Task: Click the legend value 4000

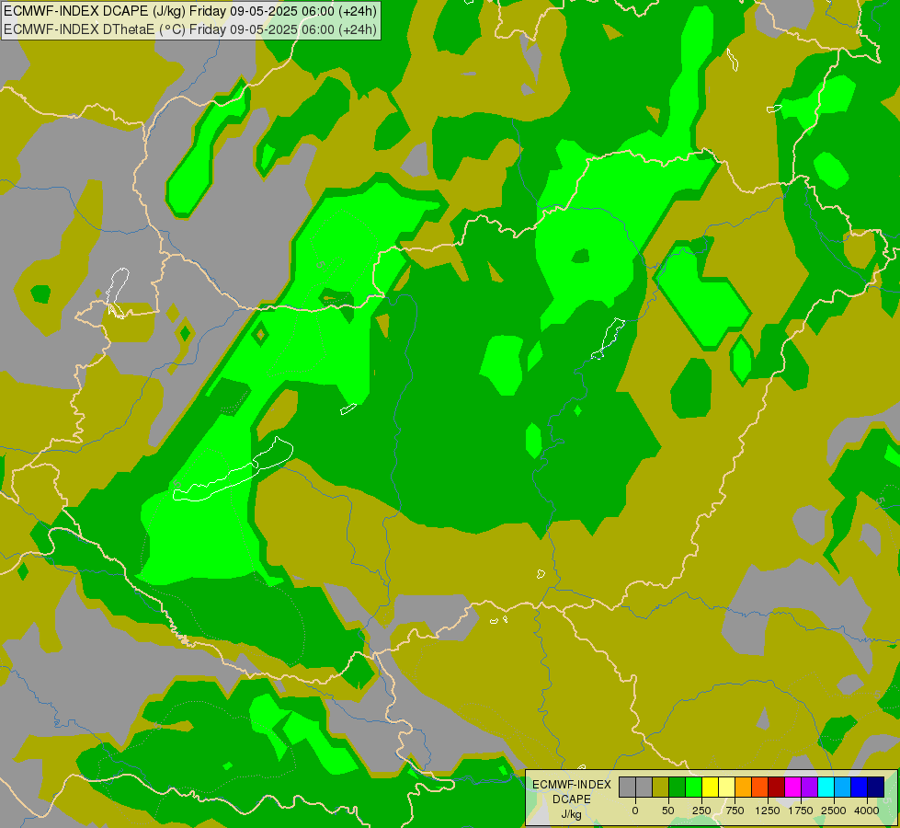Action: click(867, 811)
